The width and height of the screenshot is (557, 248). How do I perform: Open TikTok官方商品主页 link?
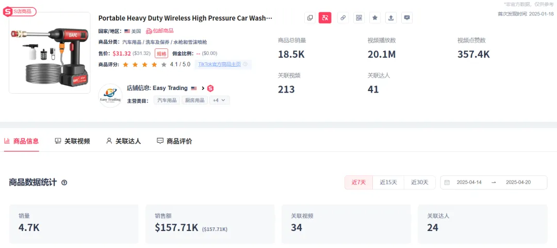[219, 64]
